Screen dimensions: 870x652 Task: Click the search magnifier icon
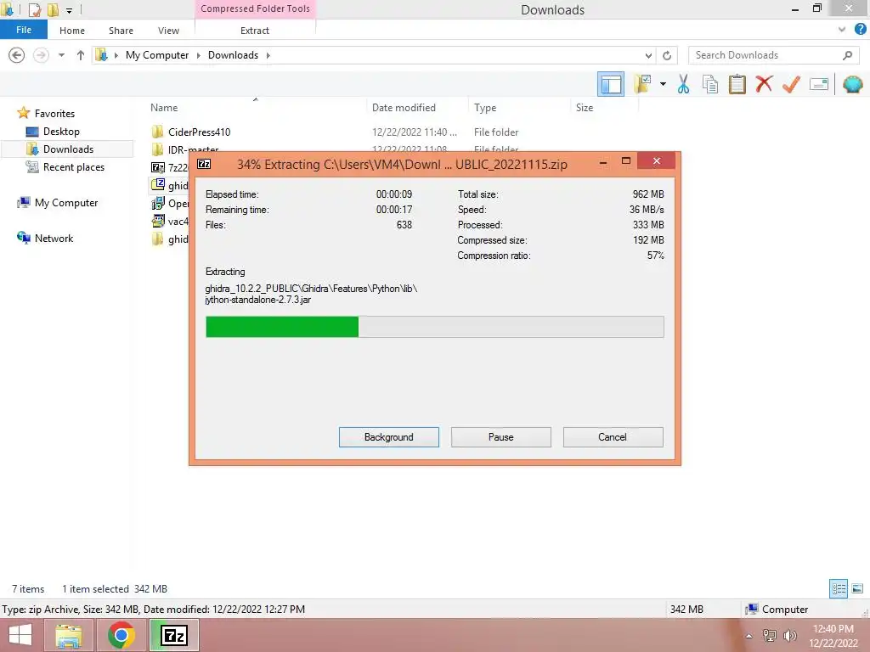click(x=847, y=55)
